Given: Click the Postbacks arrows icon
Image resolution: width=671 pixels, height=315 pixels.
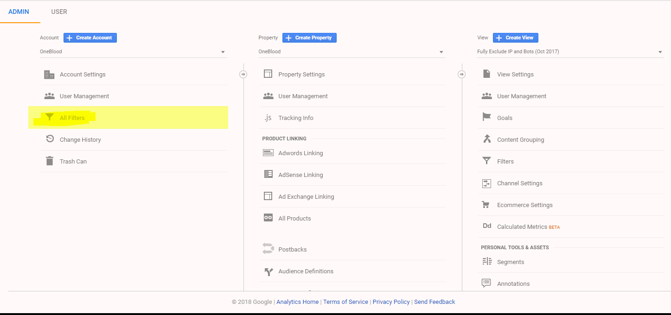Looking at the screenshot, I should coord(268,249).
